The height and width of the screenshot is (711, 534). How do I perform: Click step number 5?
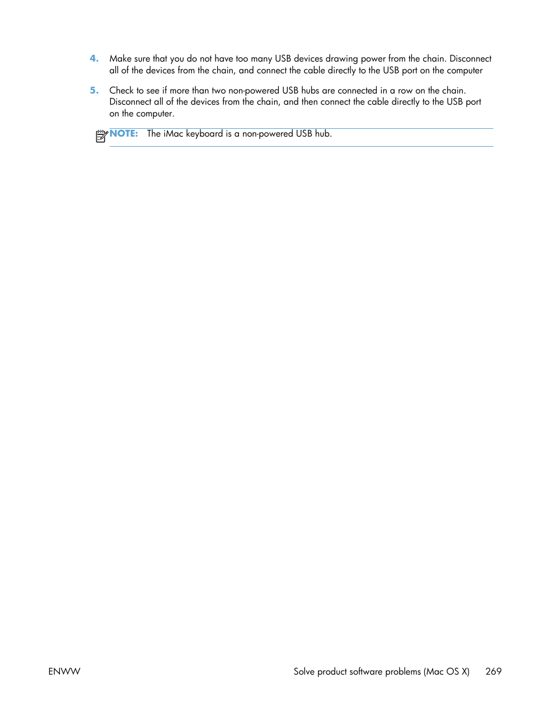coord(94,90)
